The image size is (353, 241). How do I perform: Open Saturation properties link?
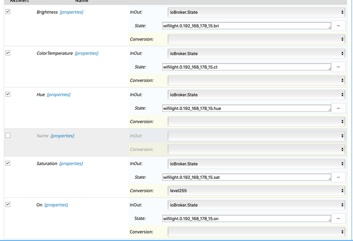[71, 163]
